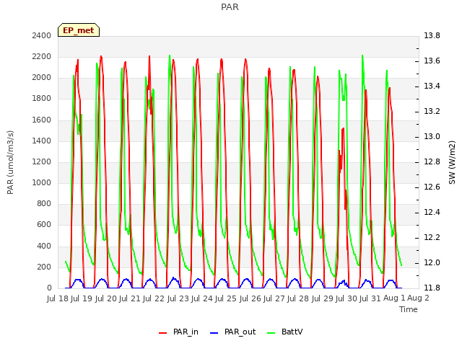Click the Jul 18 date tick

[x=58, y=298]
